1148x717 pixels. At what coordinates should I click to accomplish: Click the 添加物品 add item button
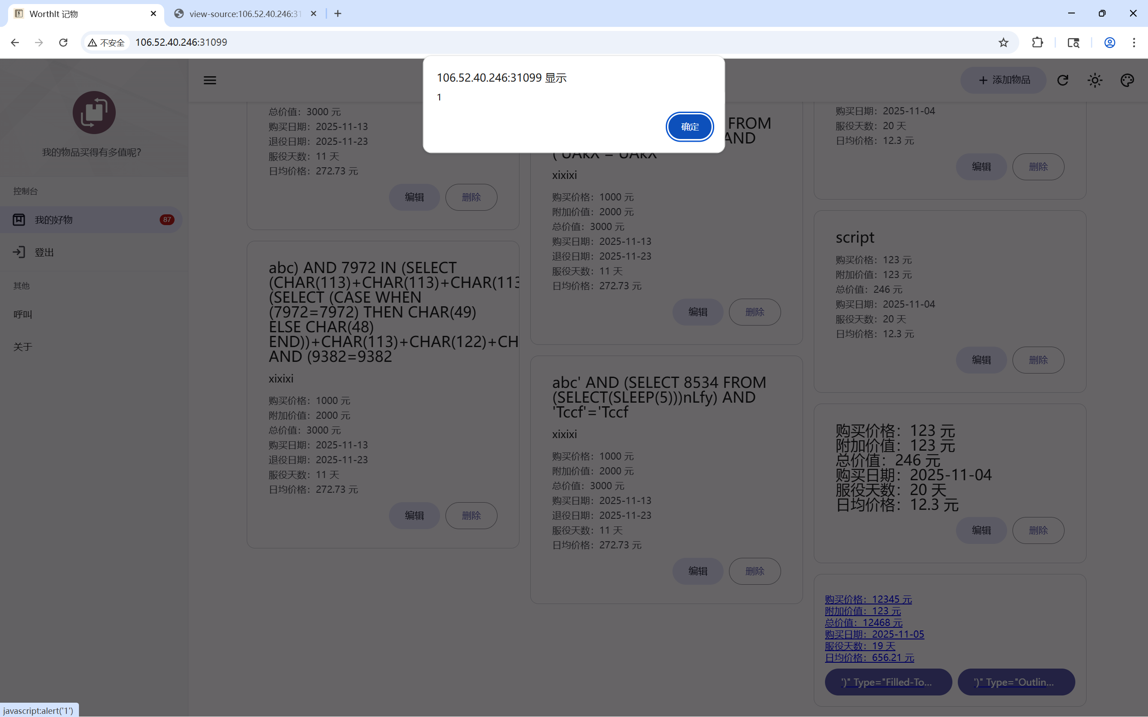1003,80
